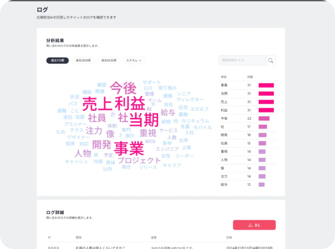The image size is (335, 249).
Task: Click the DL download button
Action: coord(254,225)
